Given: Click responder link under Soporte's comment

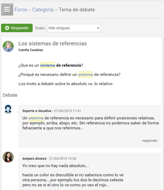Looking at the screenshot, I should pos(150,141).
